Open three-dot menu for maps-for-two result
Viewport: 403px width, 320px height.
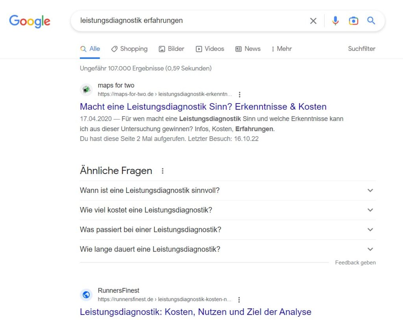coord(240,94)
